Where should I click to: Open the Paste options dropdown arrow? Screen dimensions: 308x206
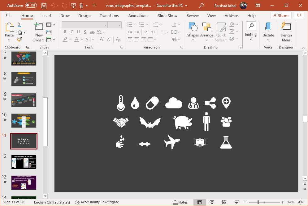[x=9, y=40]
